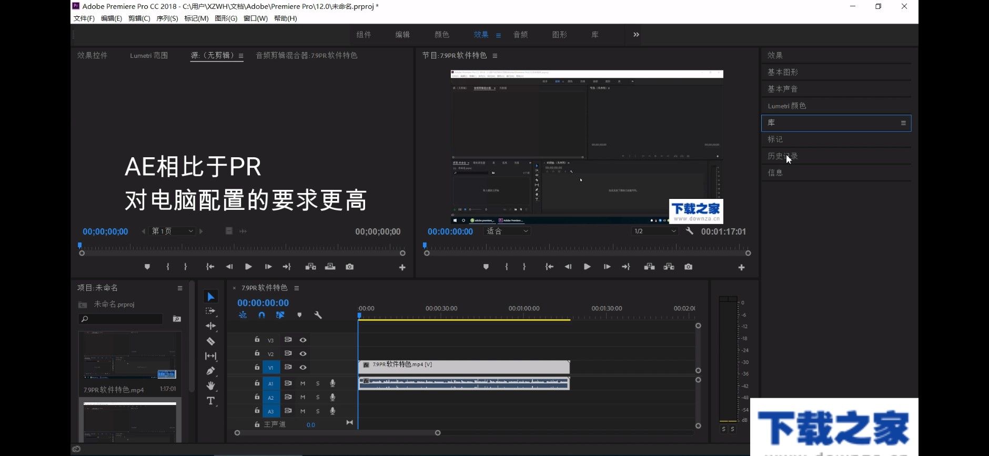Expand the 标记 panel
The width and height of the screenshot is (989, 456).
pyautogui.click(x=836, y=139)
